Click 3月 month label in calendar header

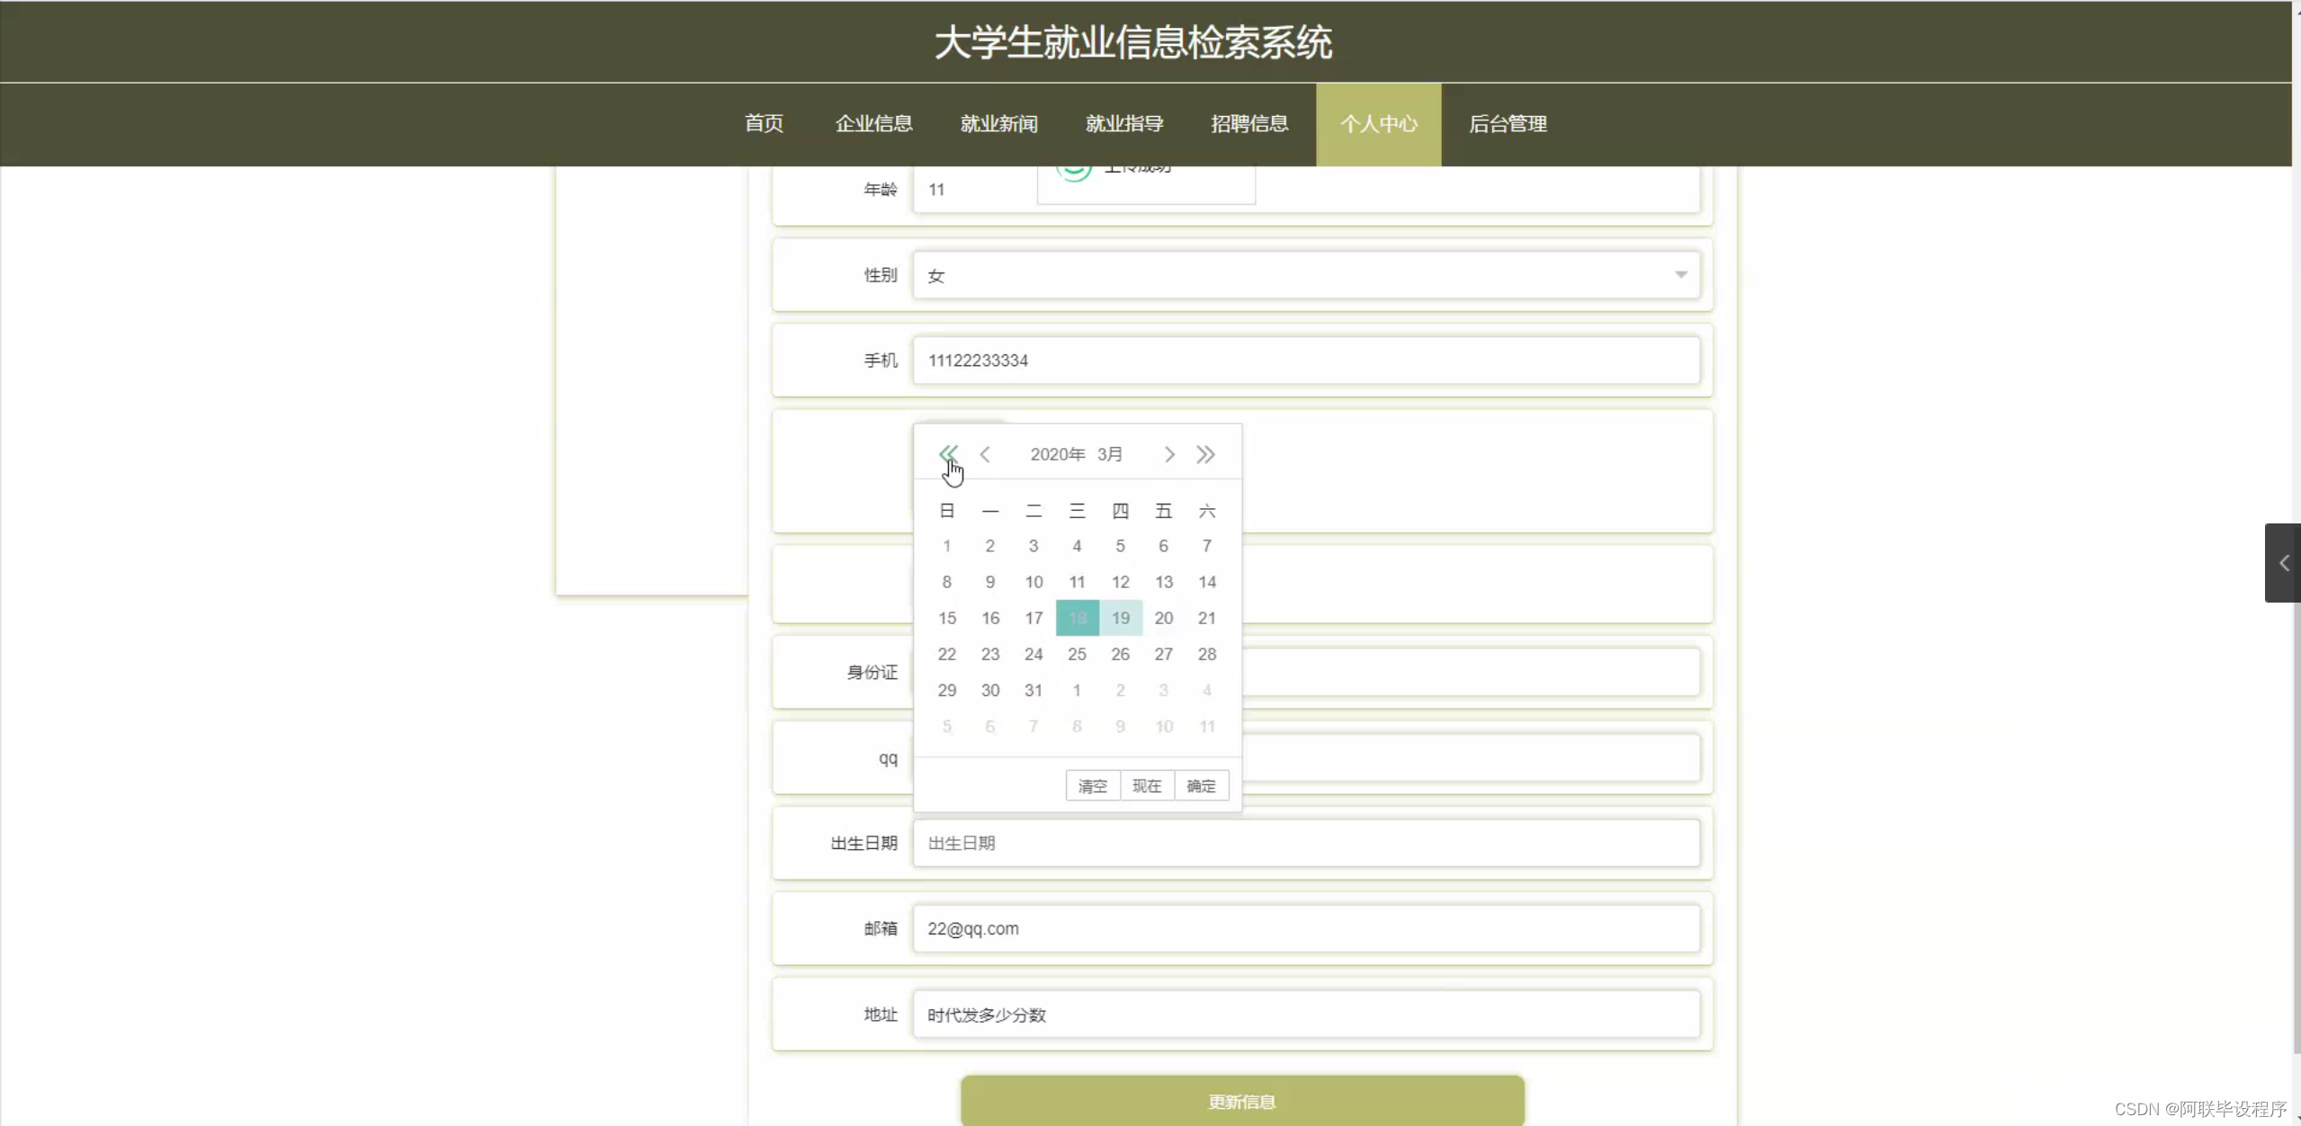click(1109, 454)
